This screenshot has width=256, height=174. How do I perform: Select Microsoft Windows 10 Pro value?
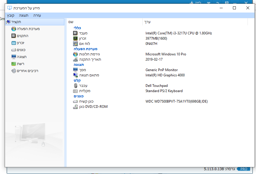tap(166, 54)
